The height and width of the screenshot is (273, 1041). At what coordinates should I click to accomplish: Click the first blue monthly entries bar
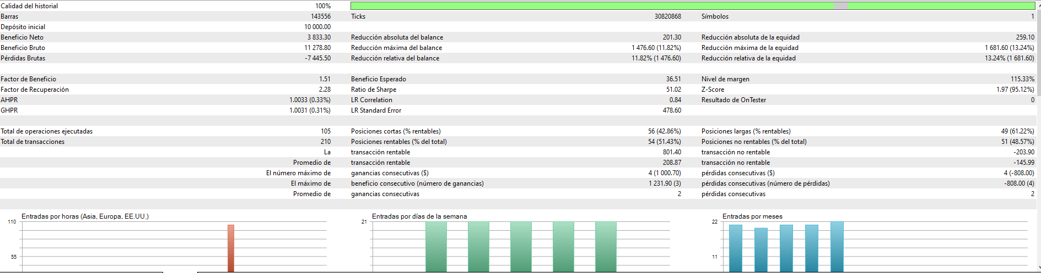pos(736,248)
